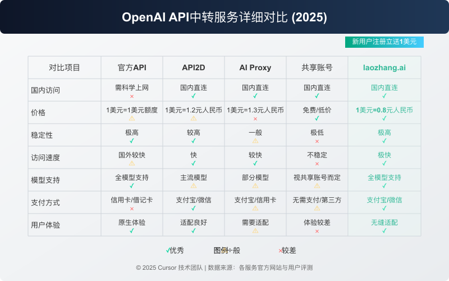Click the 用户体验 row label

(x=45, y=225)
